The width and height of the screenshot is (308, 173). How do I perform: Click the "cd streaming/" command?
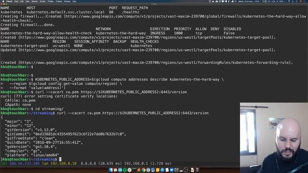[x=49, y=109]
